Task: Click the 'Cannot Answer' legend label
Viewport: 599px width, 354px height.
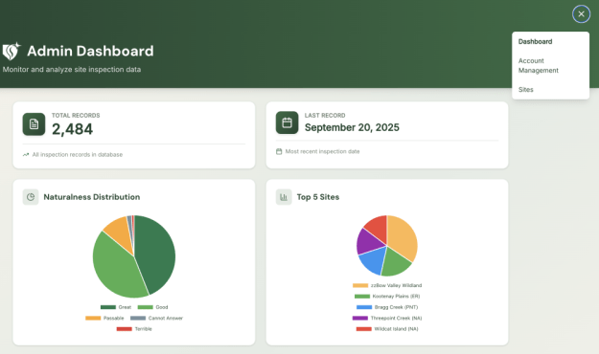Action: click(166, 319)
